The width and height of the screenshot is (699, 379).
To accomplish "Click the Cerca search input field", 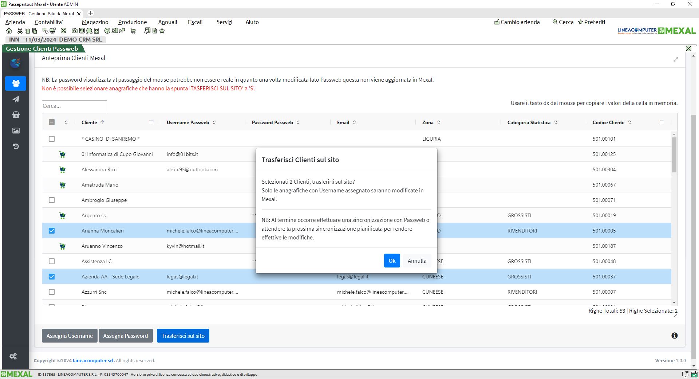I will [x=74, y=106].
